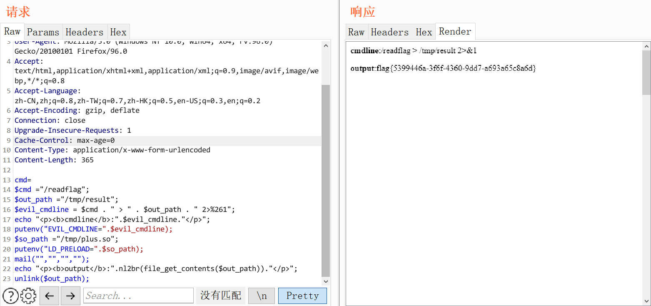651x306 pixels.
Task: Switch to the request Params tab
Action: click(x=43, y=32)
